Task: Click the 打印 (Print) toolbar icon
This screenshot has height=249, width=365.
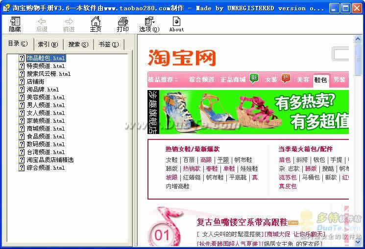Action: pyautogui.click(x=122, y=24)
